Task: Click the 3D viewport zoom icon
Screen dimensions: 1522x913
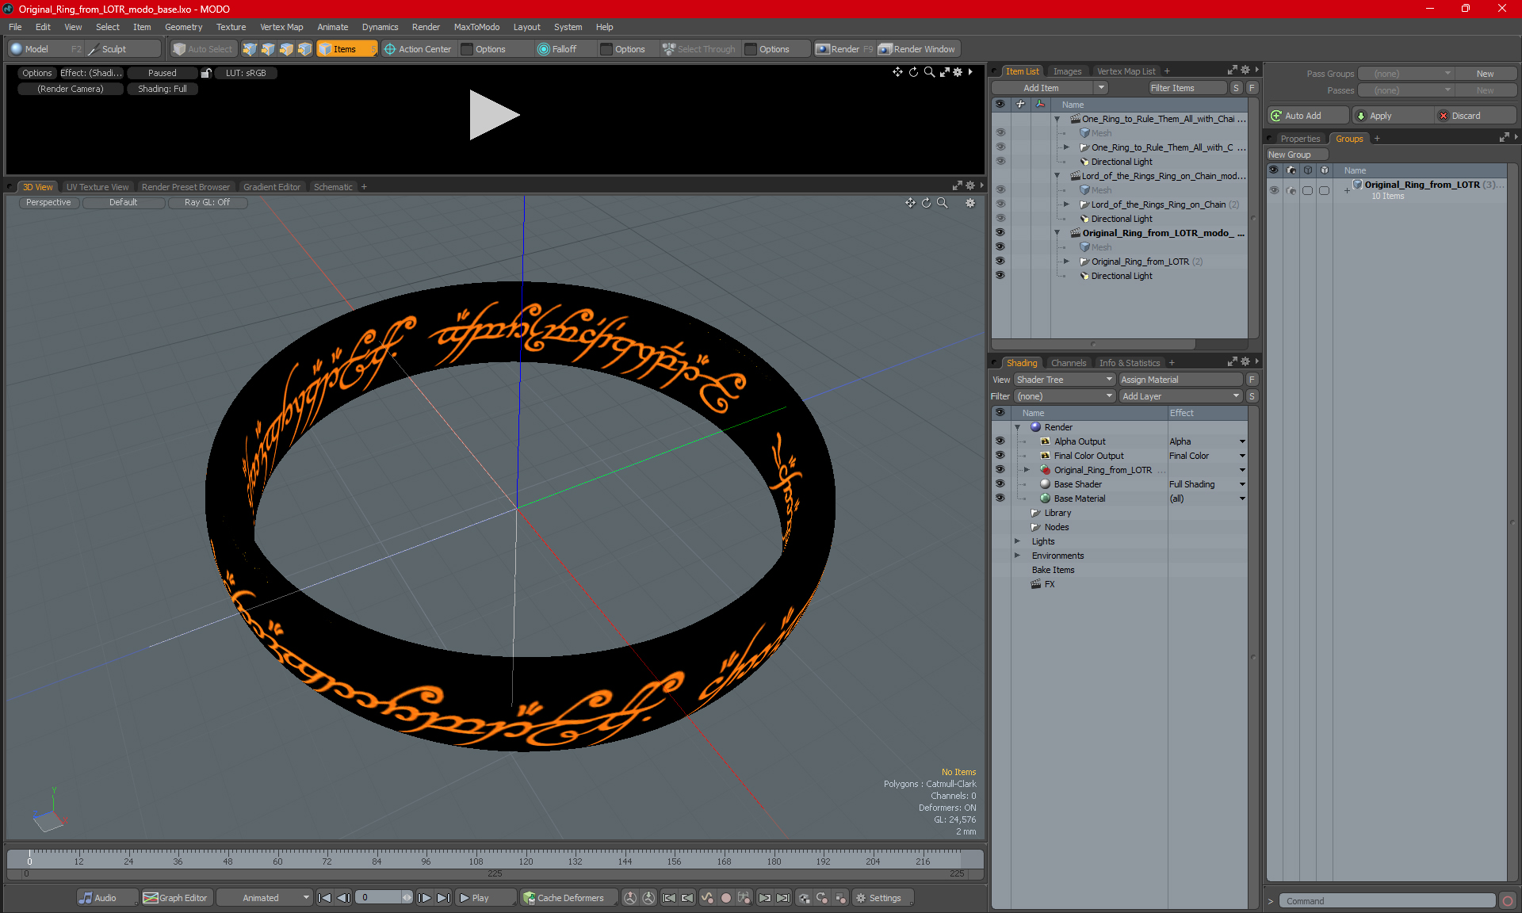Action: (943, 203)
